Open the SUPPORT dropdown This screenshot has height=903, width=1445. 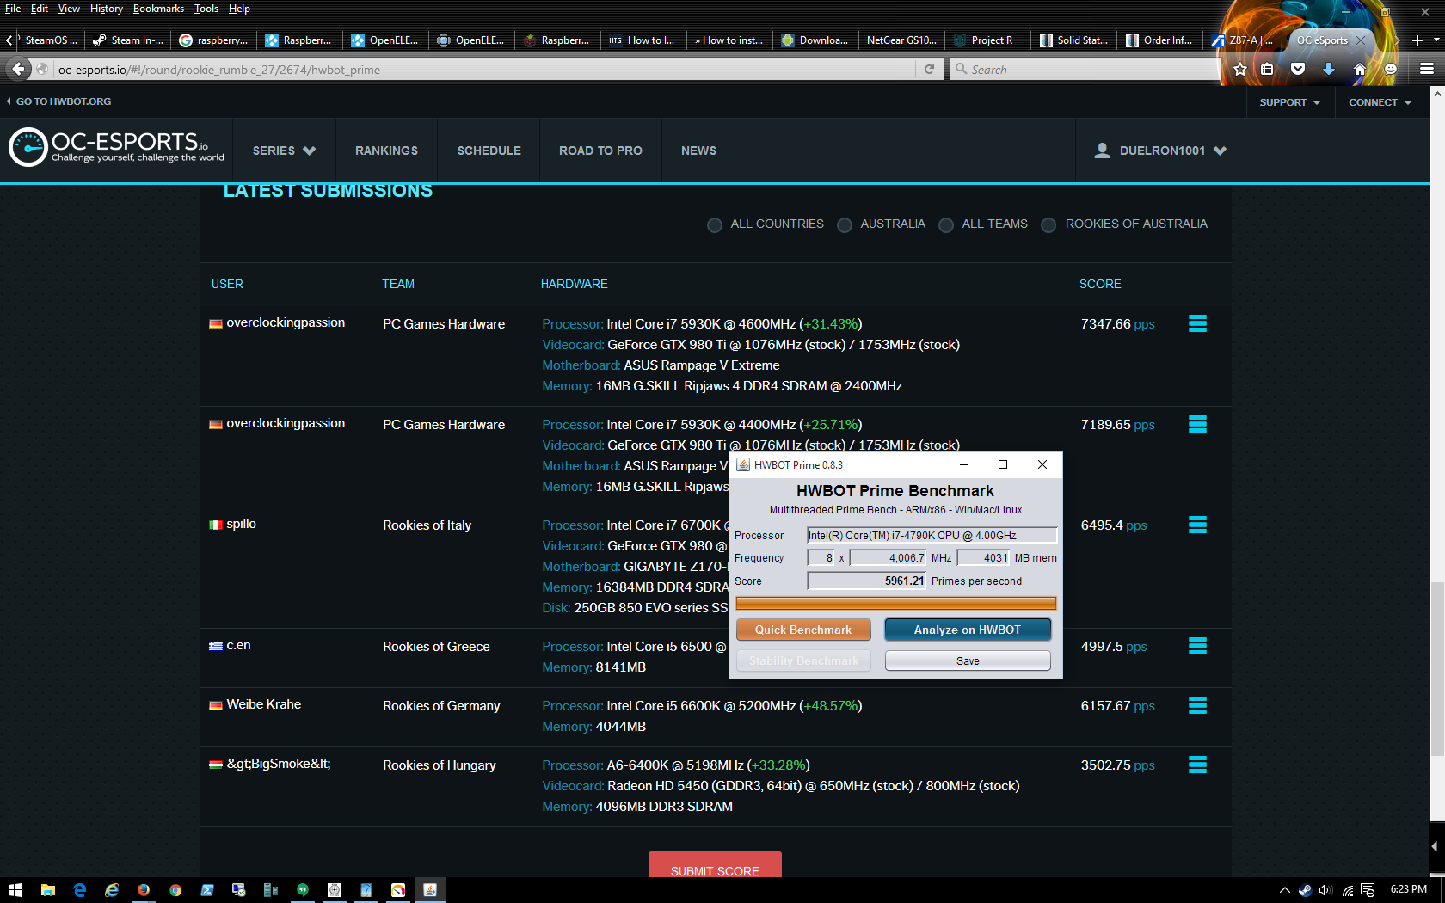point(1290,102)
